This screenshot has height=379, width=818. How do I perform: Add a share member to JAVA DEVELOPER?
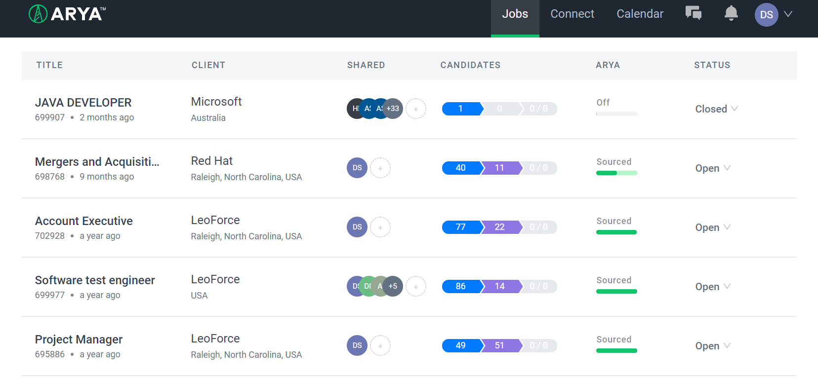(x=415, y=109)
